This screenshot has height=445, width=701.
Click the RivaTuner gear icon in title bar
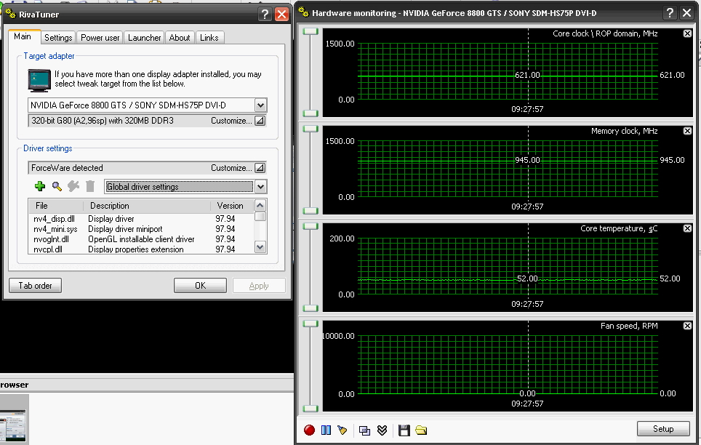pyautogui.click(x=11, y=14)
